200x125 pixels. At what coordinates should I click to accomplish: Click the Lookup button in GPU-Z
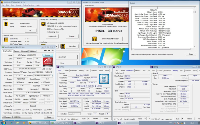click(x=48, y=55)
